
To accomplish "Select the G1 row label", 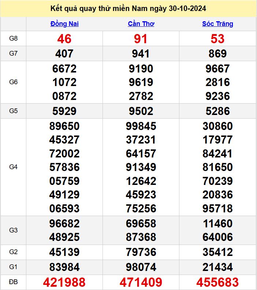I will (13, 267).
